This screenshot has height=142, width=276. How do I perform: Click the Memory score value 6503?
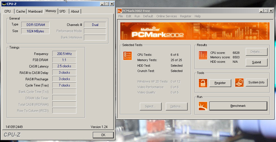[236, 57]
